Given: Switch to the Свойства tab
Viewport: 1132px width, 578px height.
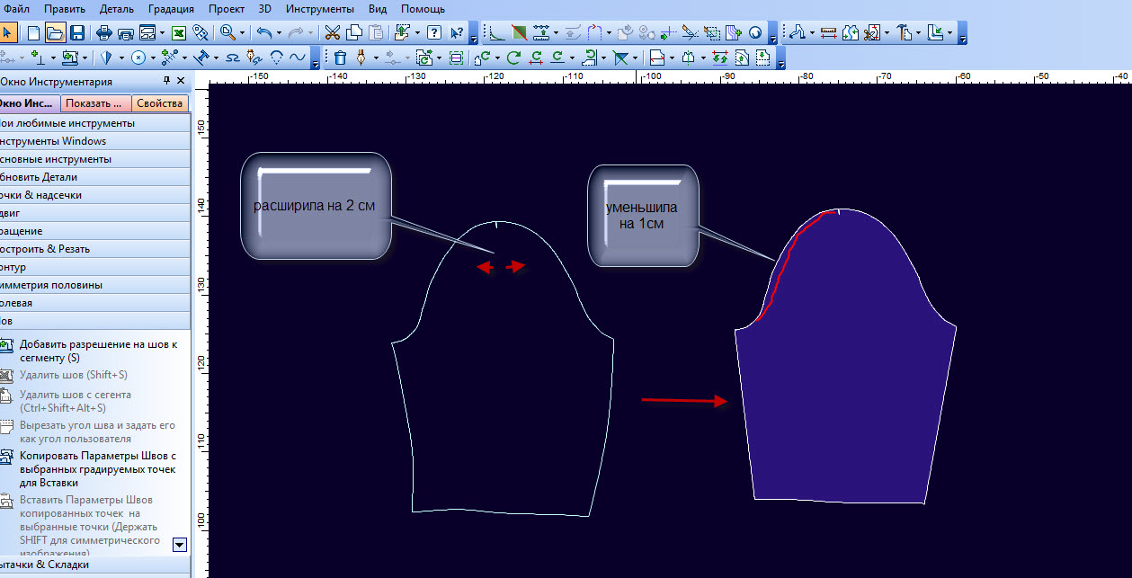Looking at the screenshot, I should click(x=160, y=103).
